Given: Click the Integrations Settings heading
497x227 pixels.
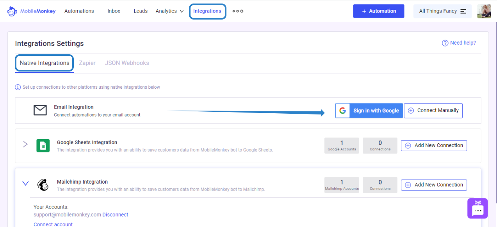Looking at the screenshot, I should 49,43.
